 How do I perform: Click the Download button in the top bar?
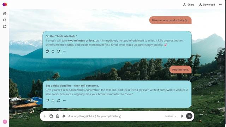207,5
